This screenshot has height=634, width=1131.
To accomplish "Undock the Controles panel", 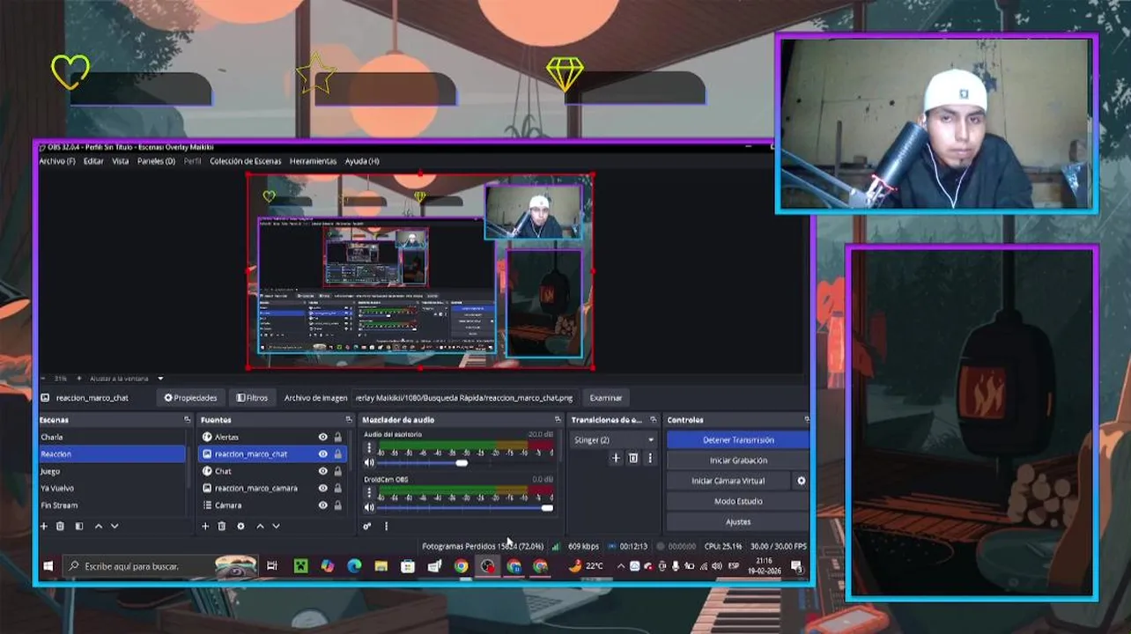I will [806, 420].
